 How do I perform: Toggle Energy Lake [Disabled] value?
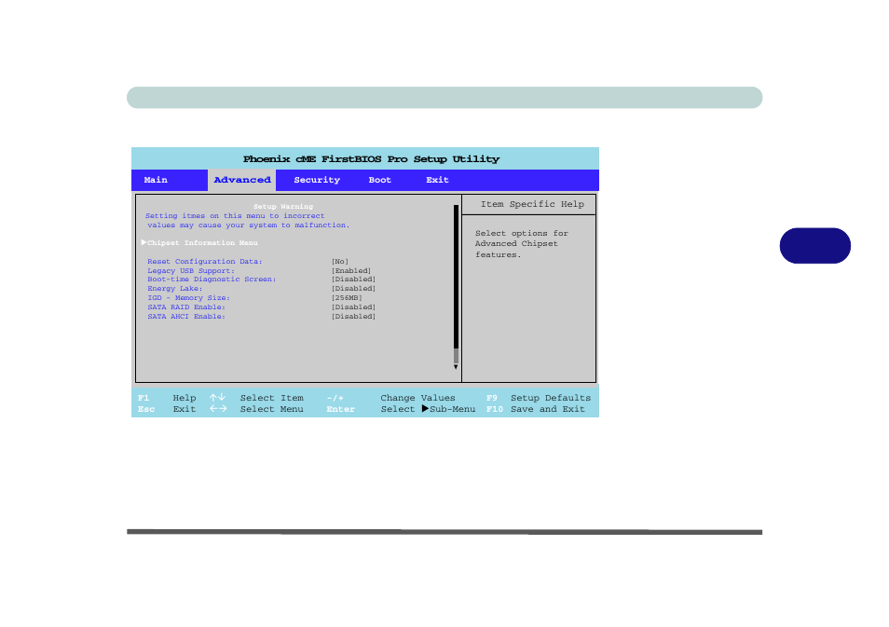353,288
